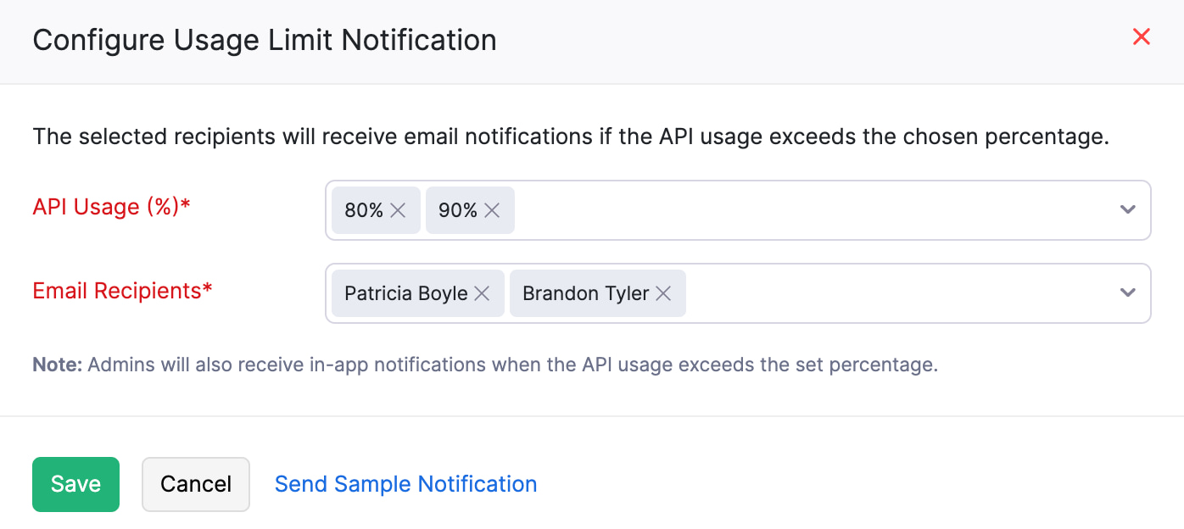Dismiss the dialog with the red X
This screenshot has height=529, width=1184.
click(1141, 36)
